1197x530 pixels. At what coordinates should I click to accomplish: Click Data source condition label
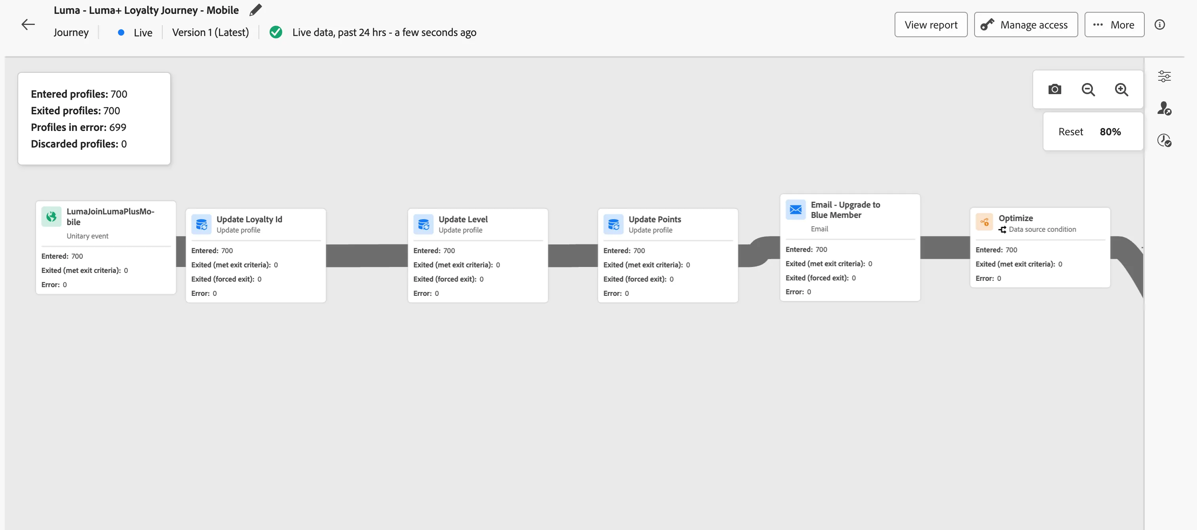tap(1042, 229)
